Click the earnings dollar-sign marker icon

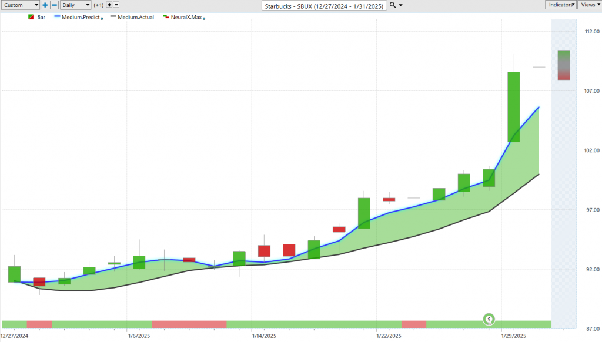coord(489,320)
